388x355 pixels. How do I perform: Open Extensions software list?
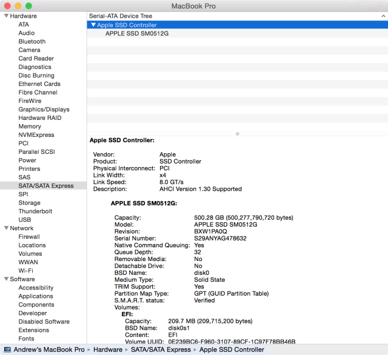coord(34,330)
